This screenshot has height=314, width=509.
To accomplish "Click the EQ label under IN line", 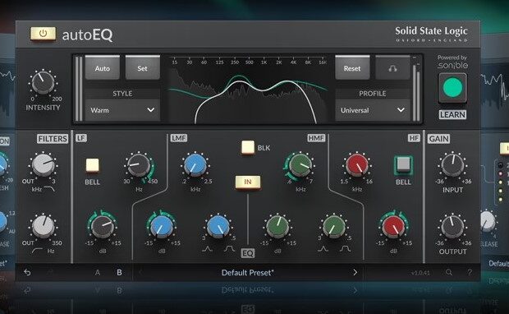I will (x=248, y=253).
